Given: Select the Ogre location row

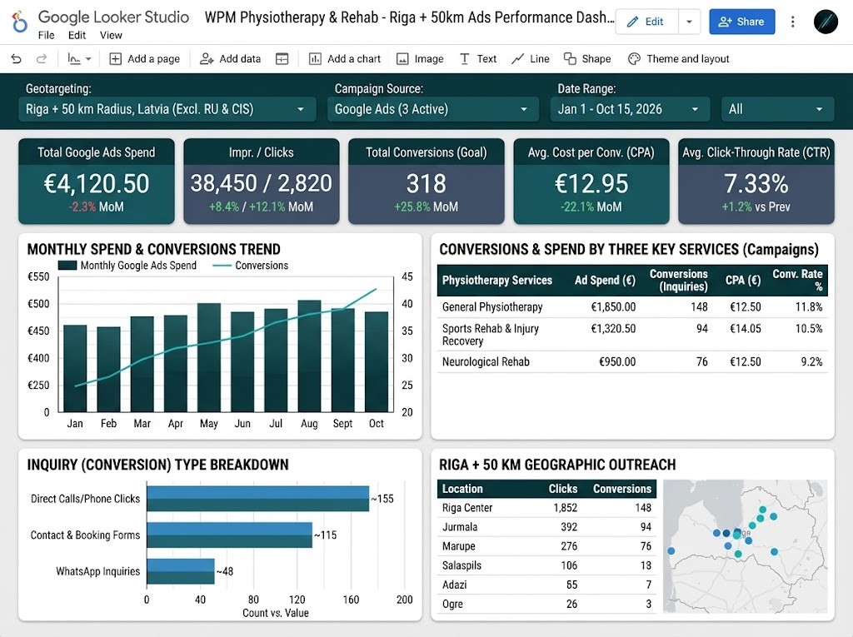Looking at the screenshot, I should (546, 604).
